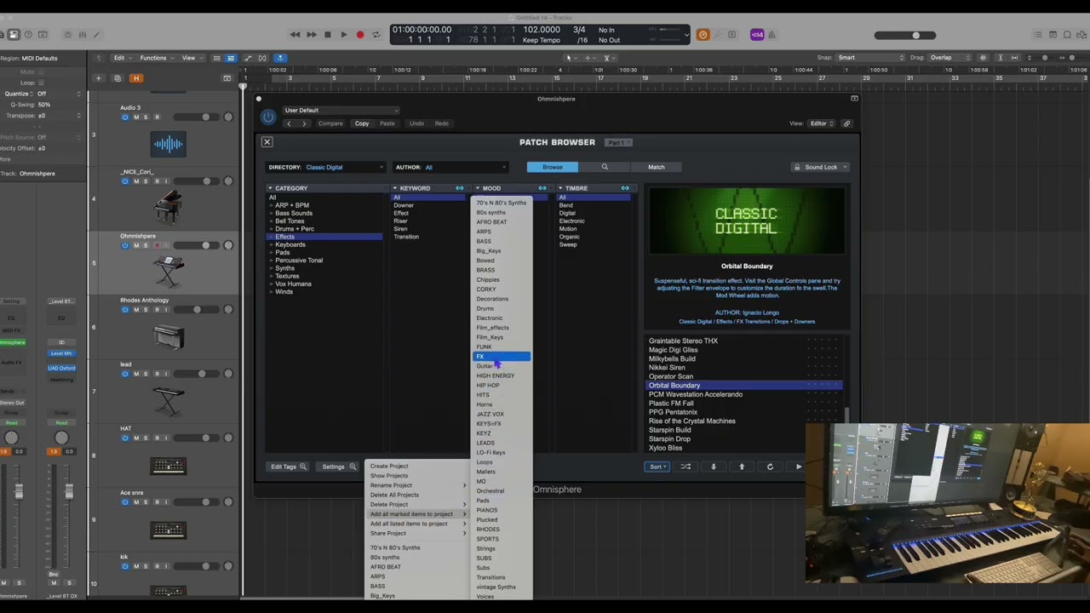Image resolution: width=1090 pixels, height=613 pixels.
Task: Click the Copy button in plugin header
Action: coord(362,123)
